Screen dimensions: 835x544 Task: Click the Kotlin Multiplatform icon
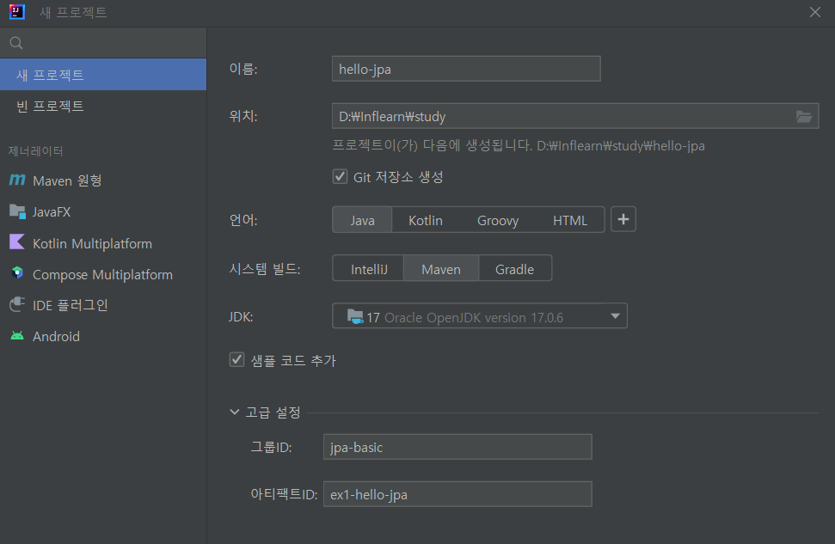17,242
